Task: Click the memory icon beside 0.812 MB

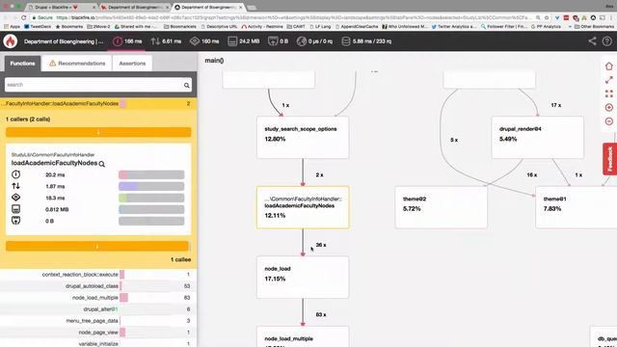Action: click(x=15, y=209)
